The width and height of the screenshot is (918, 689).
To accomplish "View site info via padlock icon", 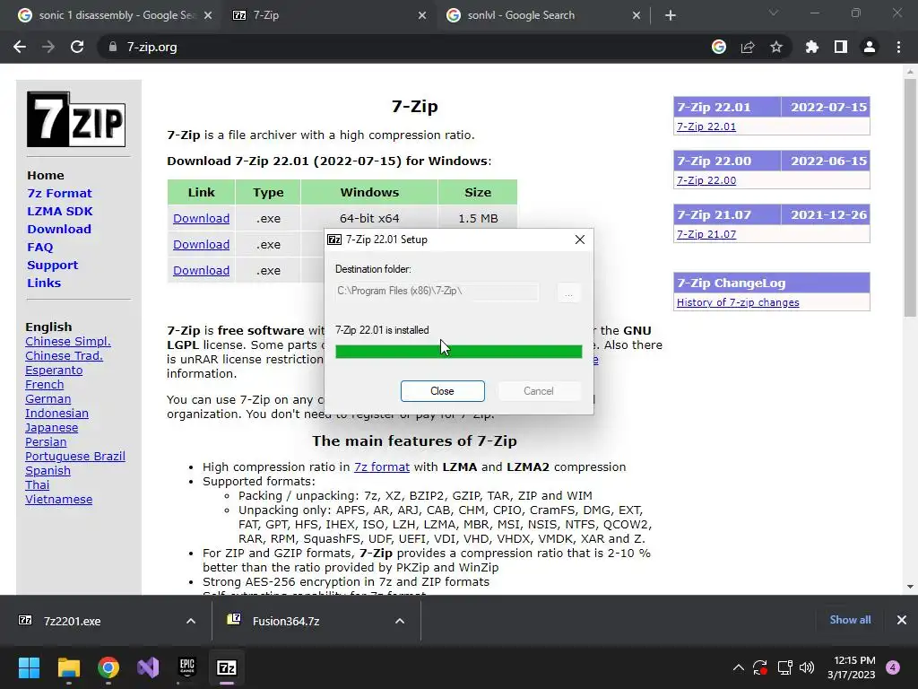I will pos(113,47).
